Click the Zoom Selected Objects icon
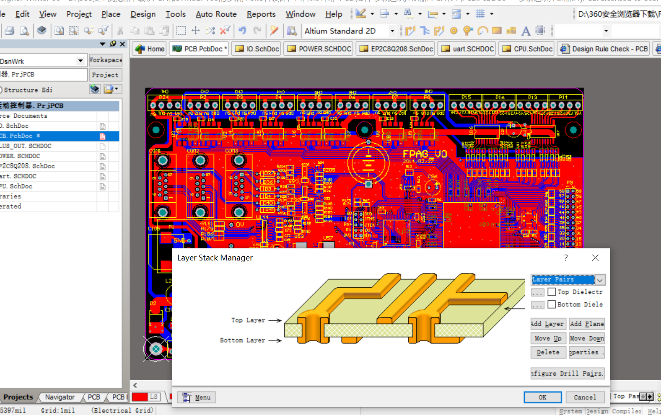The height and width of the screenshot is (415, 661). (88, 31)
